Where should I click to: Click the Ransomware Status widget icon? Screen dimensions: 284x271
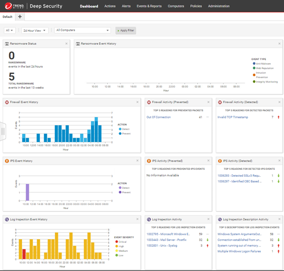pyautogui.click(x=7, y=44)
